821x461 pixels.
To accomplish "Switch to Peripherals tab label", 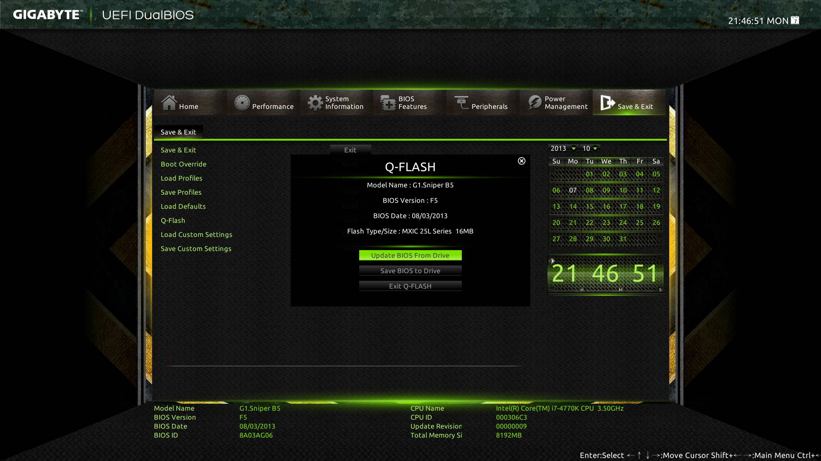I will pos(489,106).
